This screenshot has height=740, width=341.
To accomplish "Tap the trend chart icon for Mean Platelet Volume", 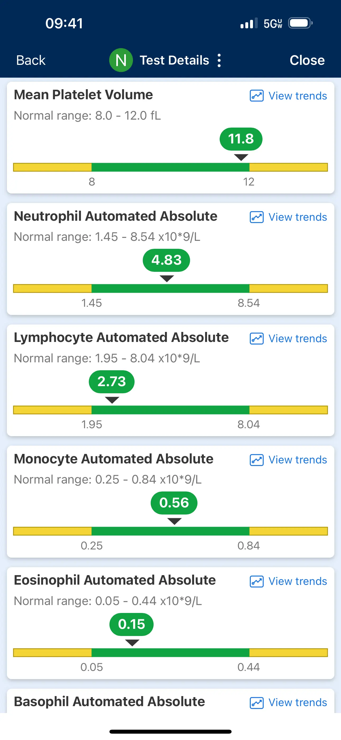I will click(x=257, y=96).
